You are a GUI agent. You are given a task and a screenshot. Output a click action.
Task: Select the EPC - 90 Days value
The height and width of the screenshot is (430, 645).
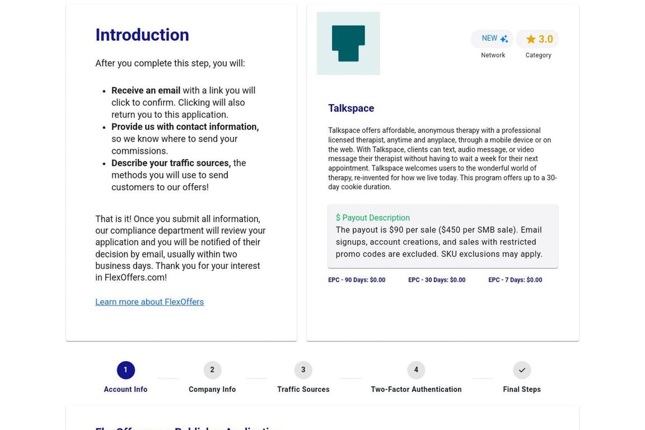click(x=357, y=280)
